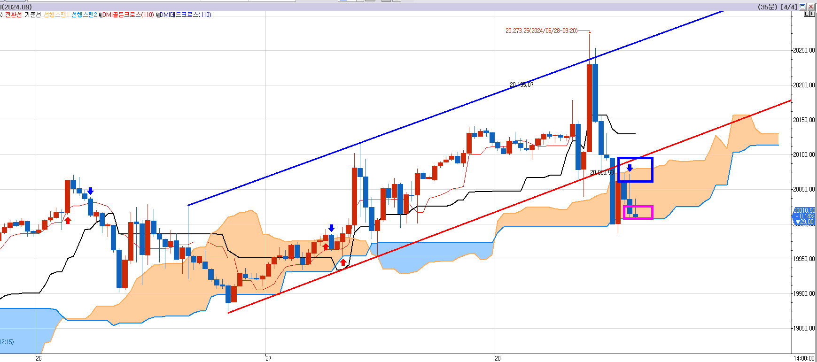Viewport: 817px width, 362px height.
Task: Click the date label 26 on time axis
Action: [39, 358]
